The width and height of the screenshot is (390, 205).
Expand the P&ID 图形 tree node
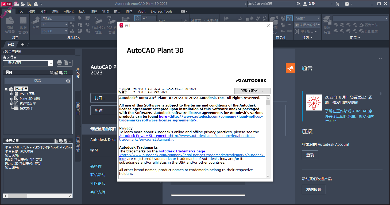pyautogui.click(x=11, y=94)
